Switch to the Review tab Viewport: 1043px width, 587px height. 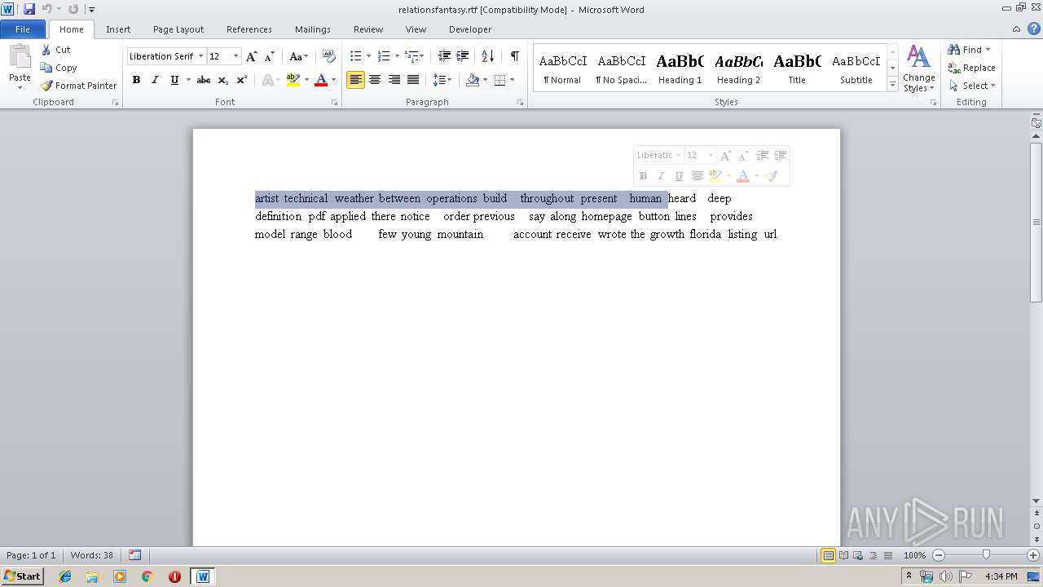(368, 29)
